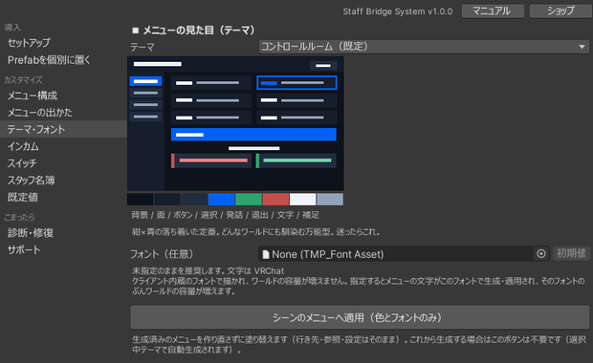
Task: Open 診断・修復 in the sidebar
Action: tap(31, 233)
